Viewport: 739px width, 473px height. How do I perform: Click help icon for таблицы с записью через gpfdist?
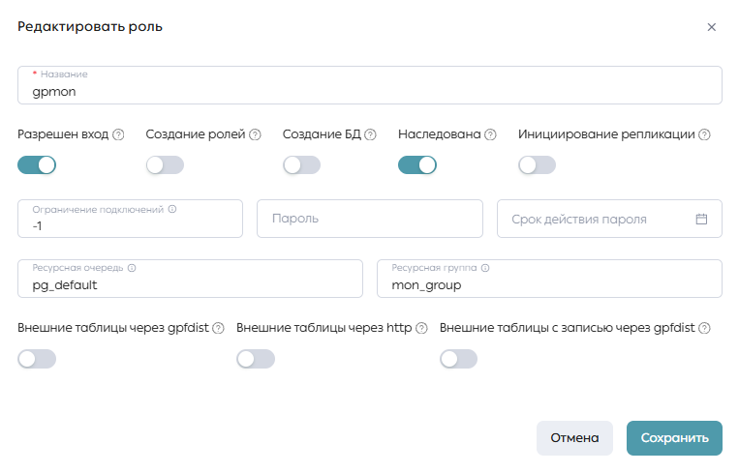(704, 329)
